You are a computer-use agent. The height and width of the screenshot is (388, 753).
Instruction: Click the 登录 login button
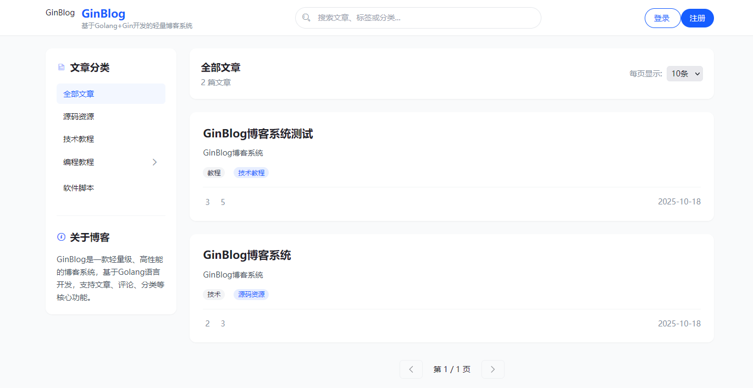tap(662, 18)
